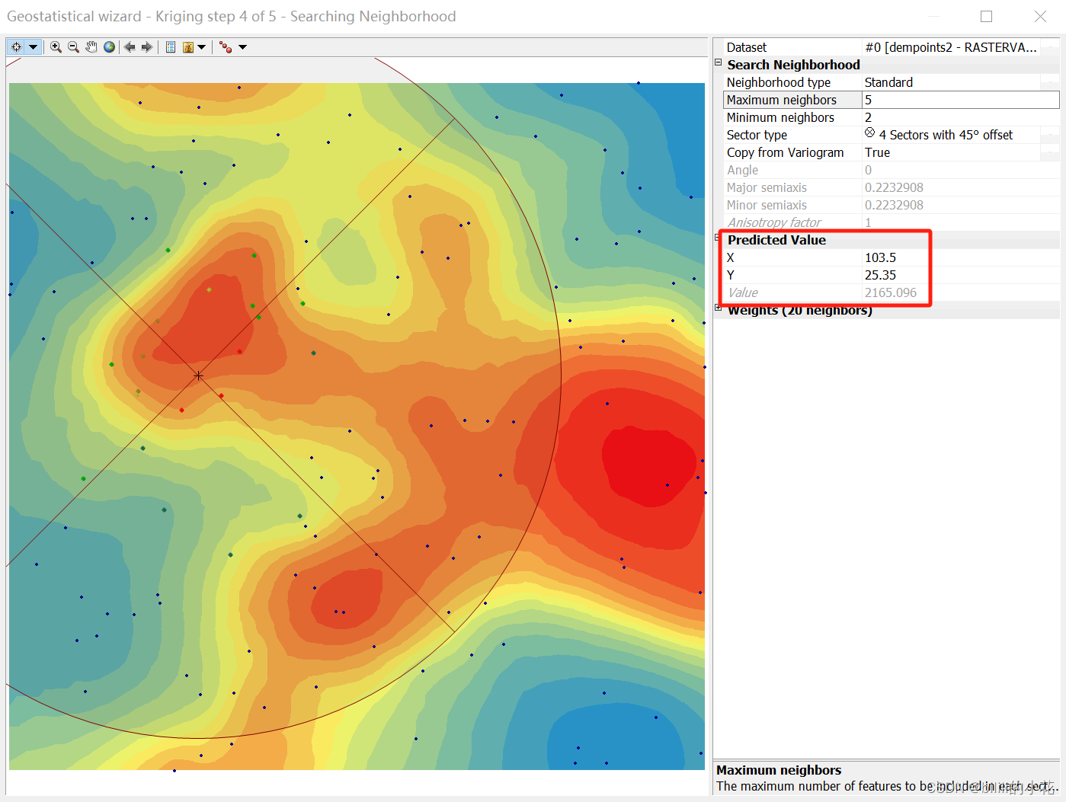Go back to previous extent arrow
The height and width of the screenshot is (802, 1066).
[x=130, y=47]
